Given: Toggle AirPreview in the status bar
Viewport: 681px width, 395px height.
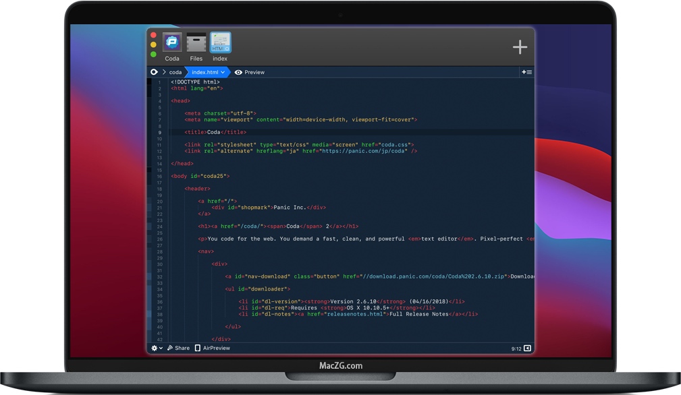Looking at the screenshot, I should point(206,348).
